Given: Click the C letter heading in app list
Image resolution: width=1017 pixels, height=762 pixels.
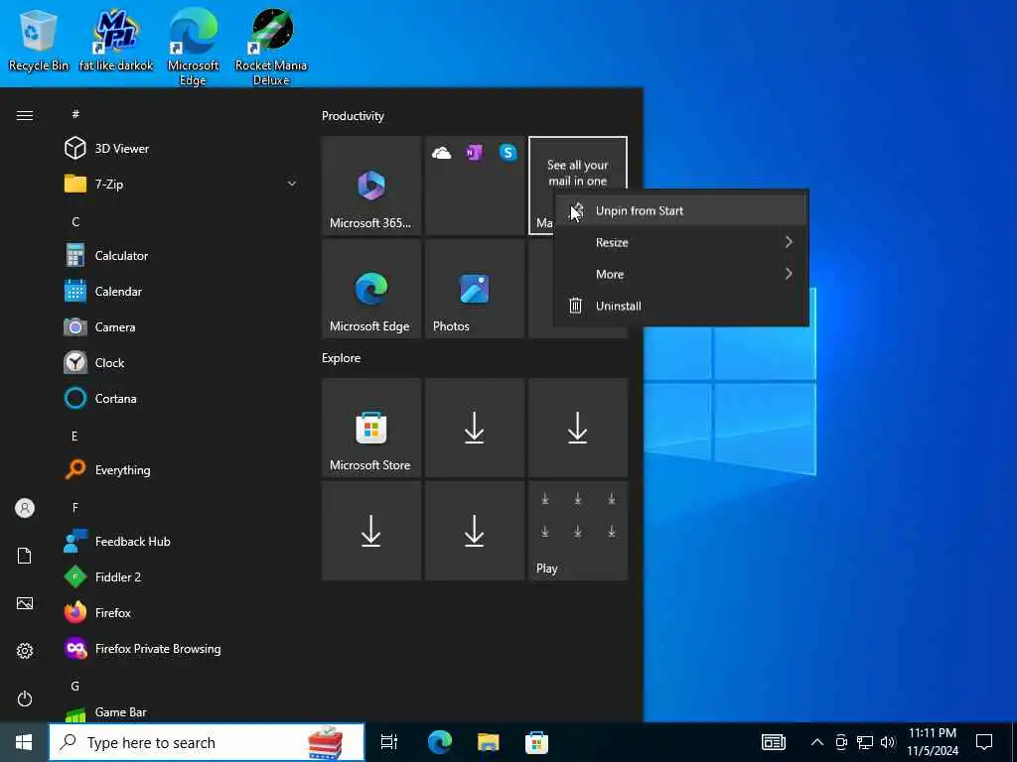Looking at the screenshot, I should point(75,221).
